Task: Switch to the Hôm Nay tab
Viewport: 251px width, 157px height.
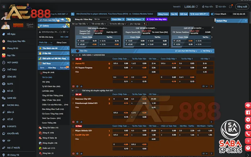Action: [x=52, y=68]
